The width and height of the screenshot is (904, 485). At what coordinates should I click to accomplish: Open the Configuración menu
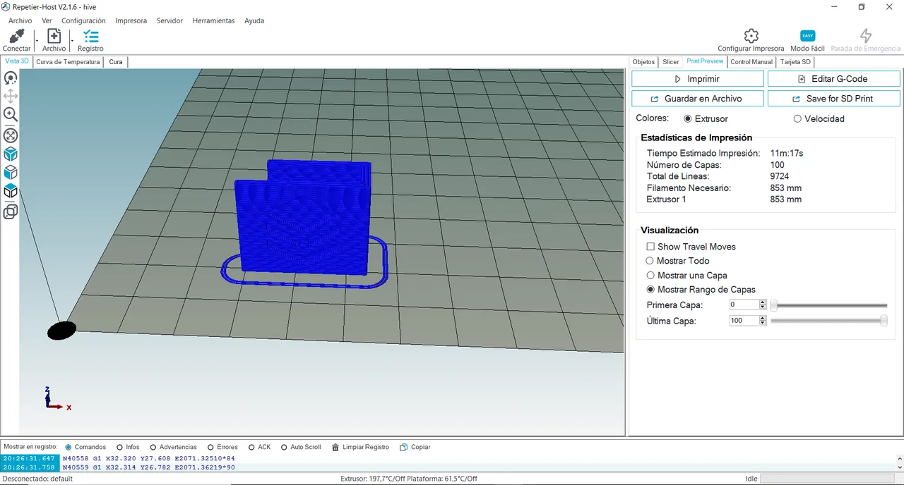pos(83,20)
